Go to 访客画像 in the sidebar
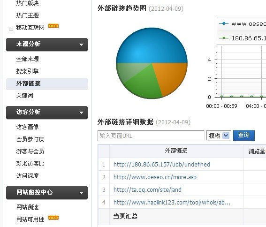The image size is (266, 227). point(28,127)
